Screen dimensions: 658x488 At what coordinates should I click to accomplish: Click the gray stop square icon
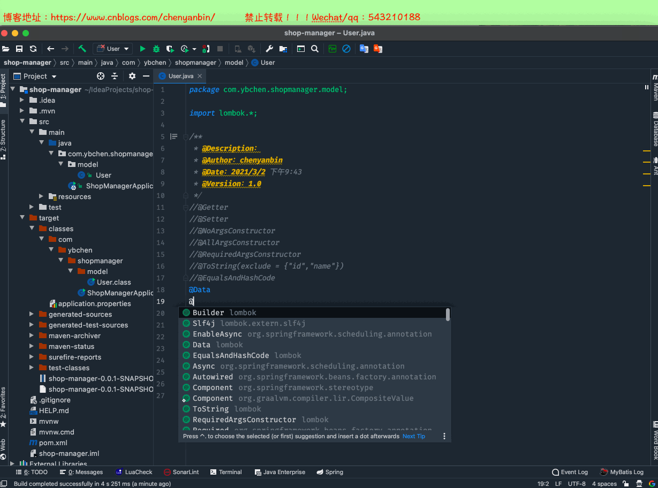[220, 49]
